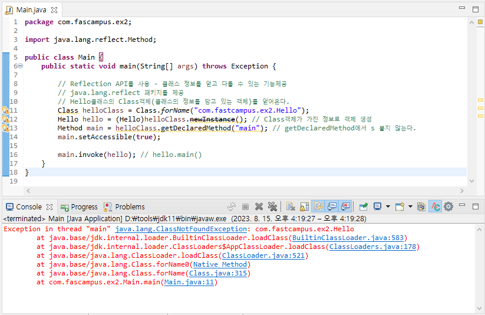
Task: Jump to first overview ruler warning mark
Action: click(480, 100)
